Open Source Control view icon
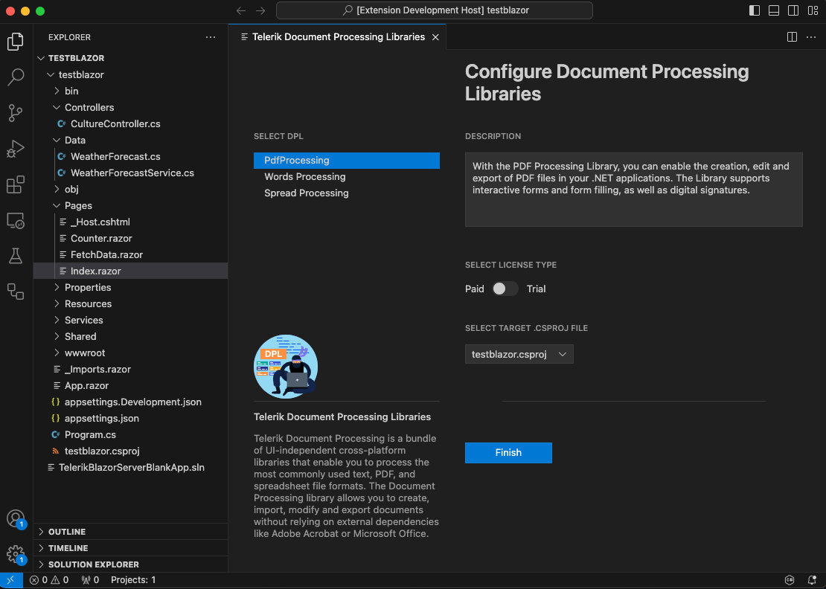This screenshot has height=589, width=826. pos(16,112)
